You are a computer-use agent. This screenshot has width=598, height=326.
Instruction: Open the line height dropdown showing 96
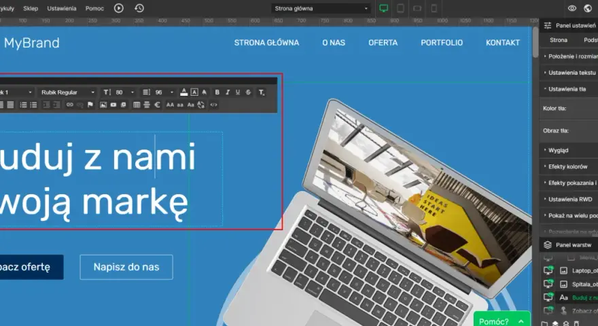tap(158, 92)
